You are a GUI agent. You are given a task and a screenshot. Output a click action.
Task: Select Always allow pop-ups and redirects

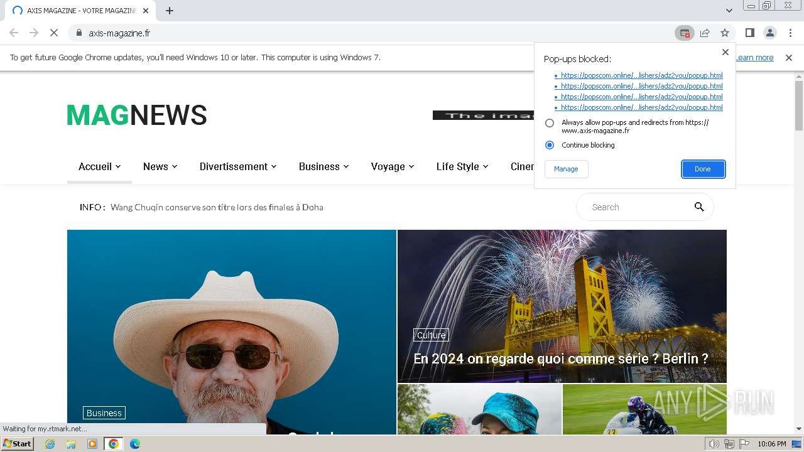click(x=550, y=123)
